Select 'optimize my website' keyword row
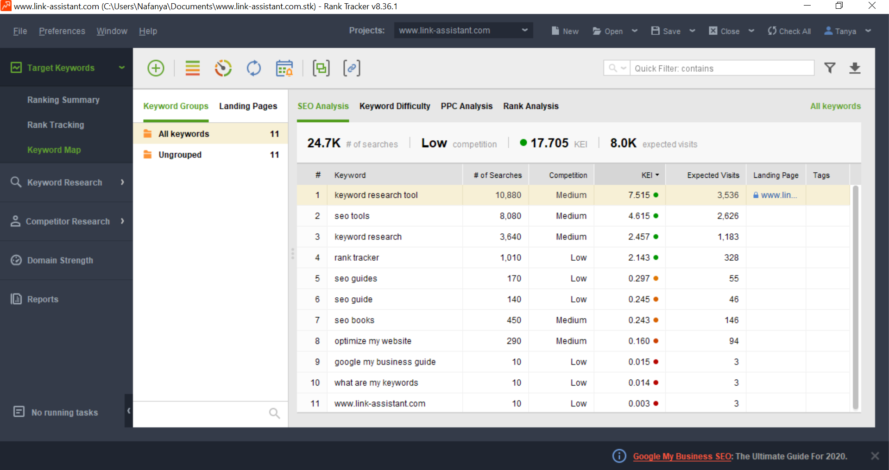Viewport: 889px width, 470px height. [x=573, y=341]
